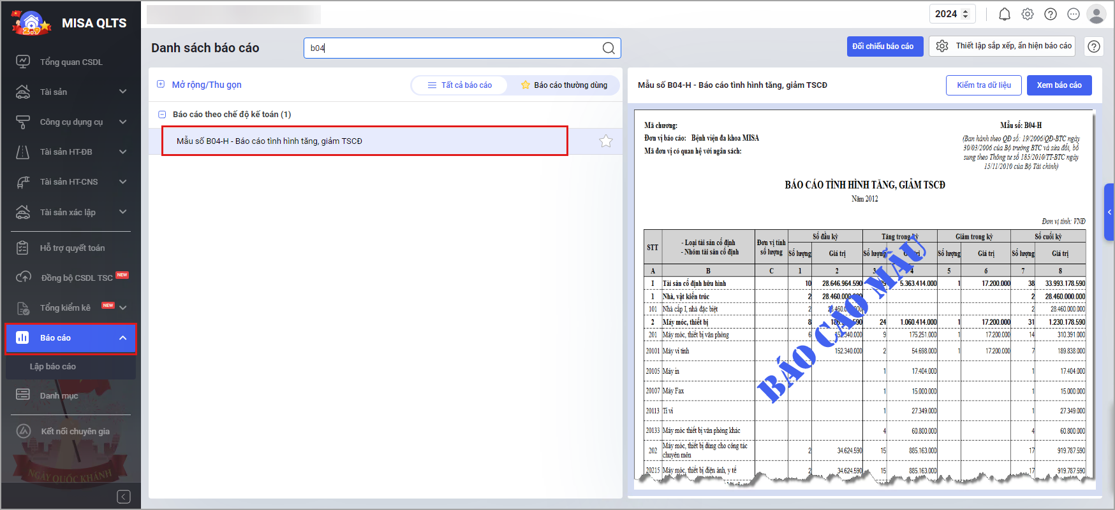Collapse the left sidebar

coord(124,497)
